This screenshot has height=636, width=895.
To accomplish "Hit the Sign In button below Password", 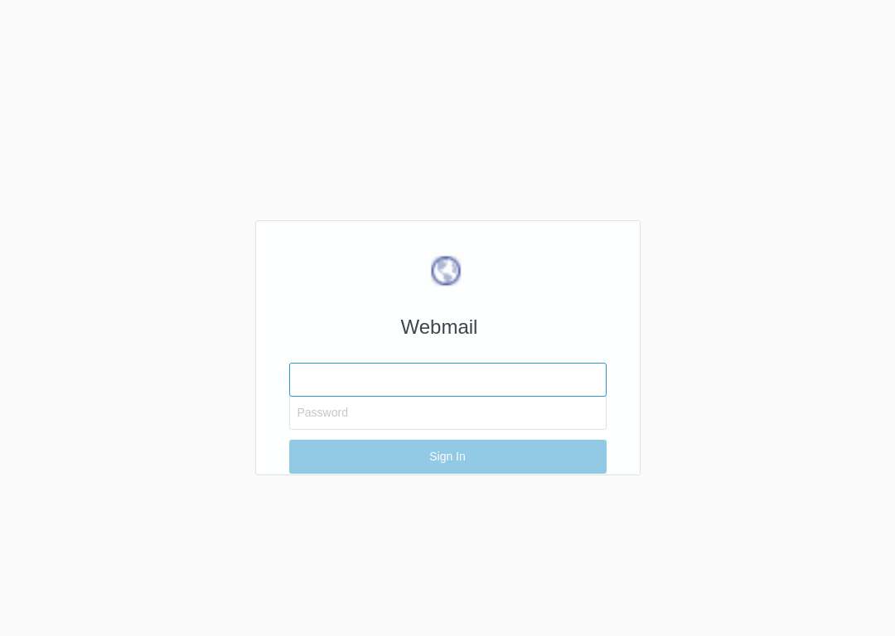I will tap(447, 456).
